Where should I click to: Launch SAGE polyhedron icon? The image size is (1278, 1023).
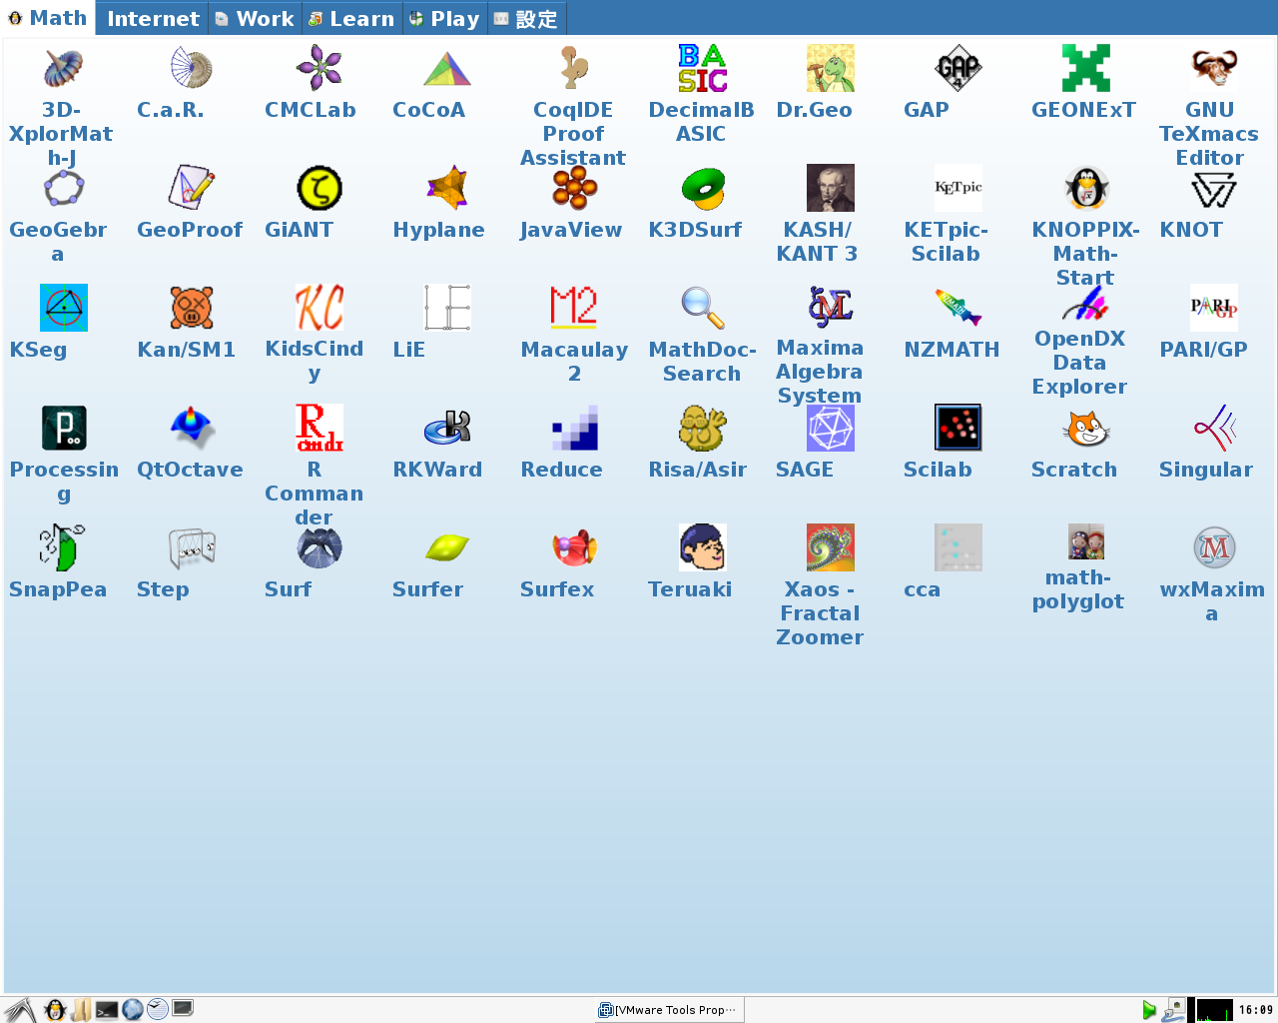(831, 428)
